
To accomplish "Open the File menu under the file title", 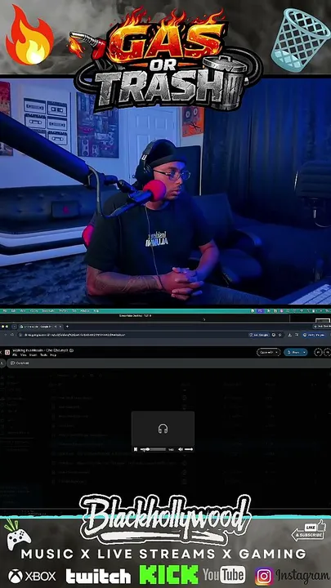I will [x=15, y=354].
